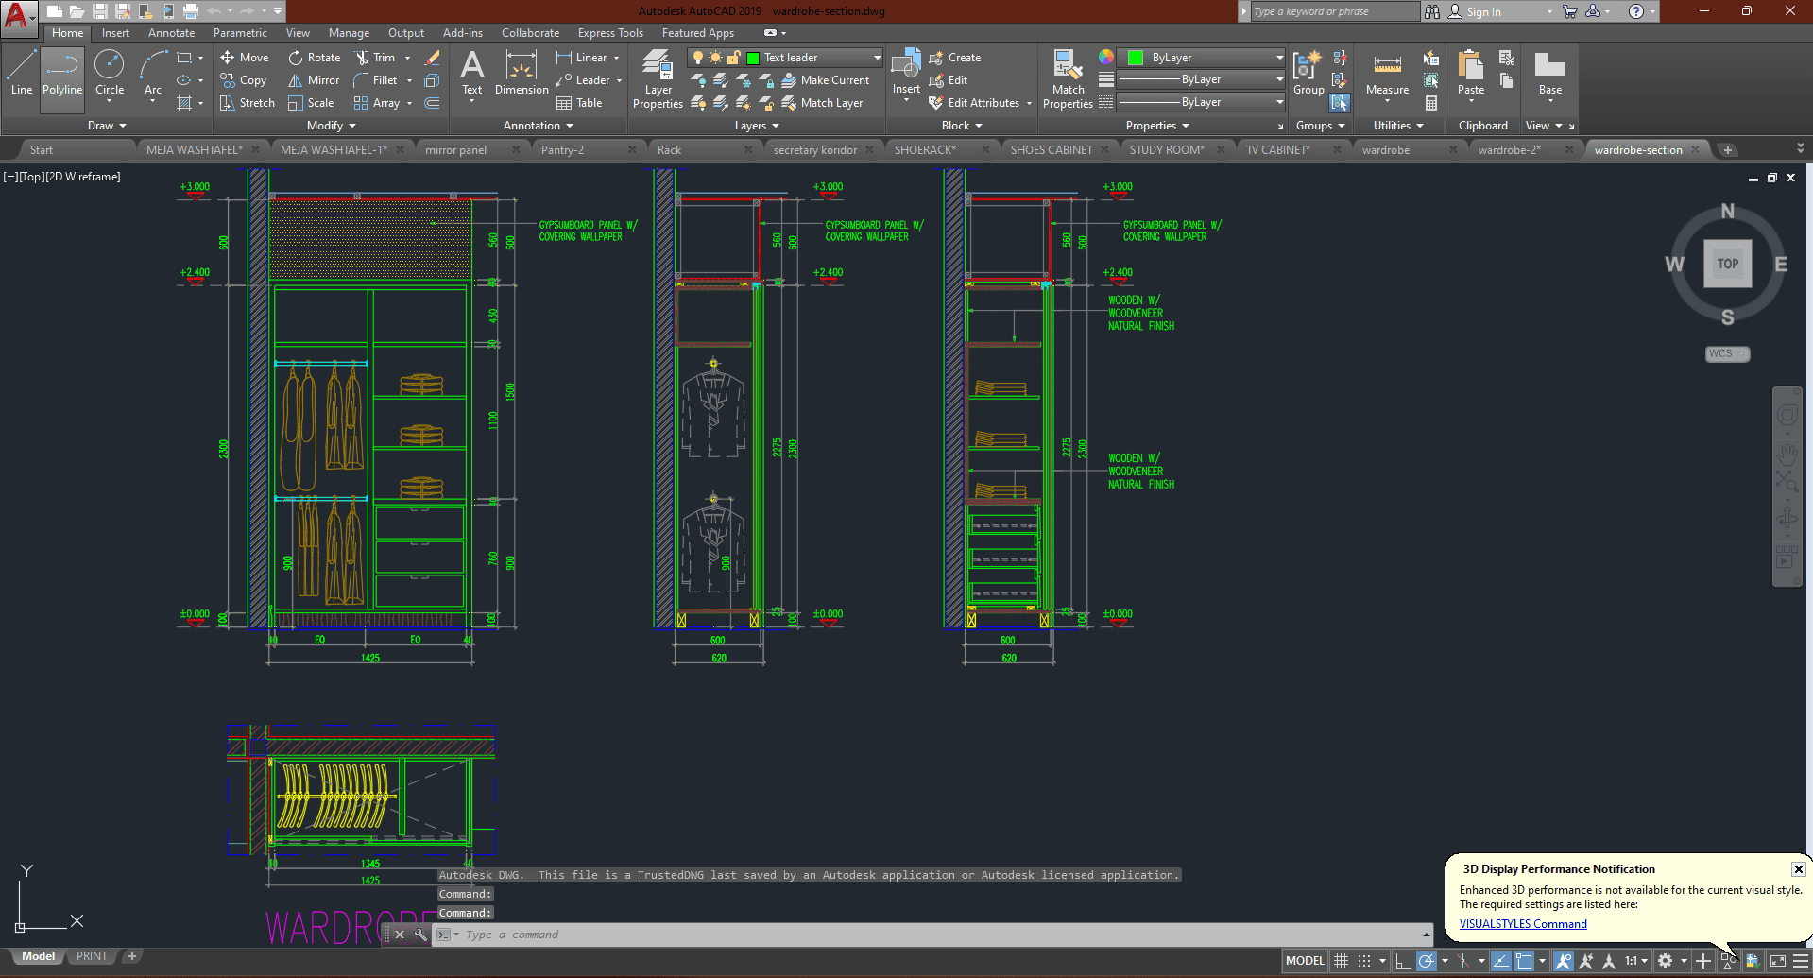Toggle Ortho mode in status bar
Viewport: 1813px width, 978px height.
coord(1403,961)
